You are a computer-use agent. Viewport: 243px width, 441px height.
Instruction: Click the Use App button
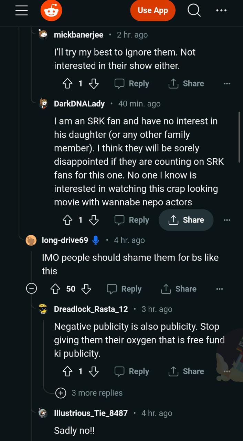coord(152,10)
